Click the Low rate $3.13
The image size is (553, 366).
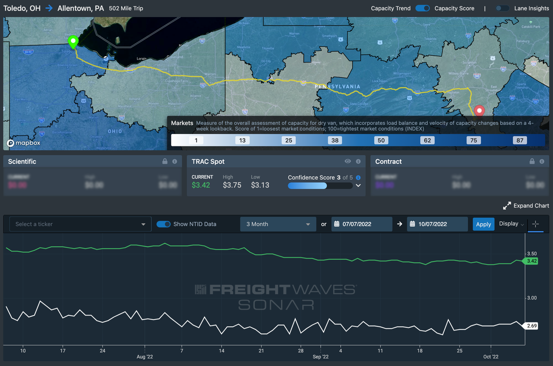pyautogui.click(x=260, y=185)
